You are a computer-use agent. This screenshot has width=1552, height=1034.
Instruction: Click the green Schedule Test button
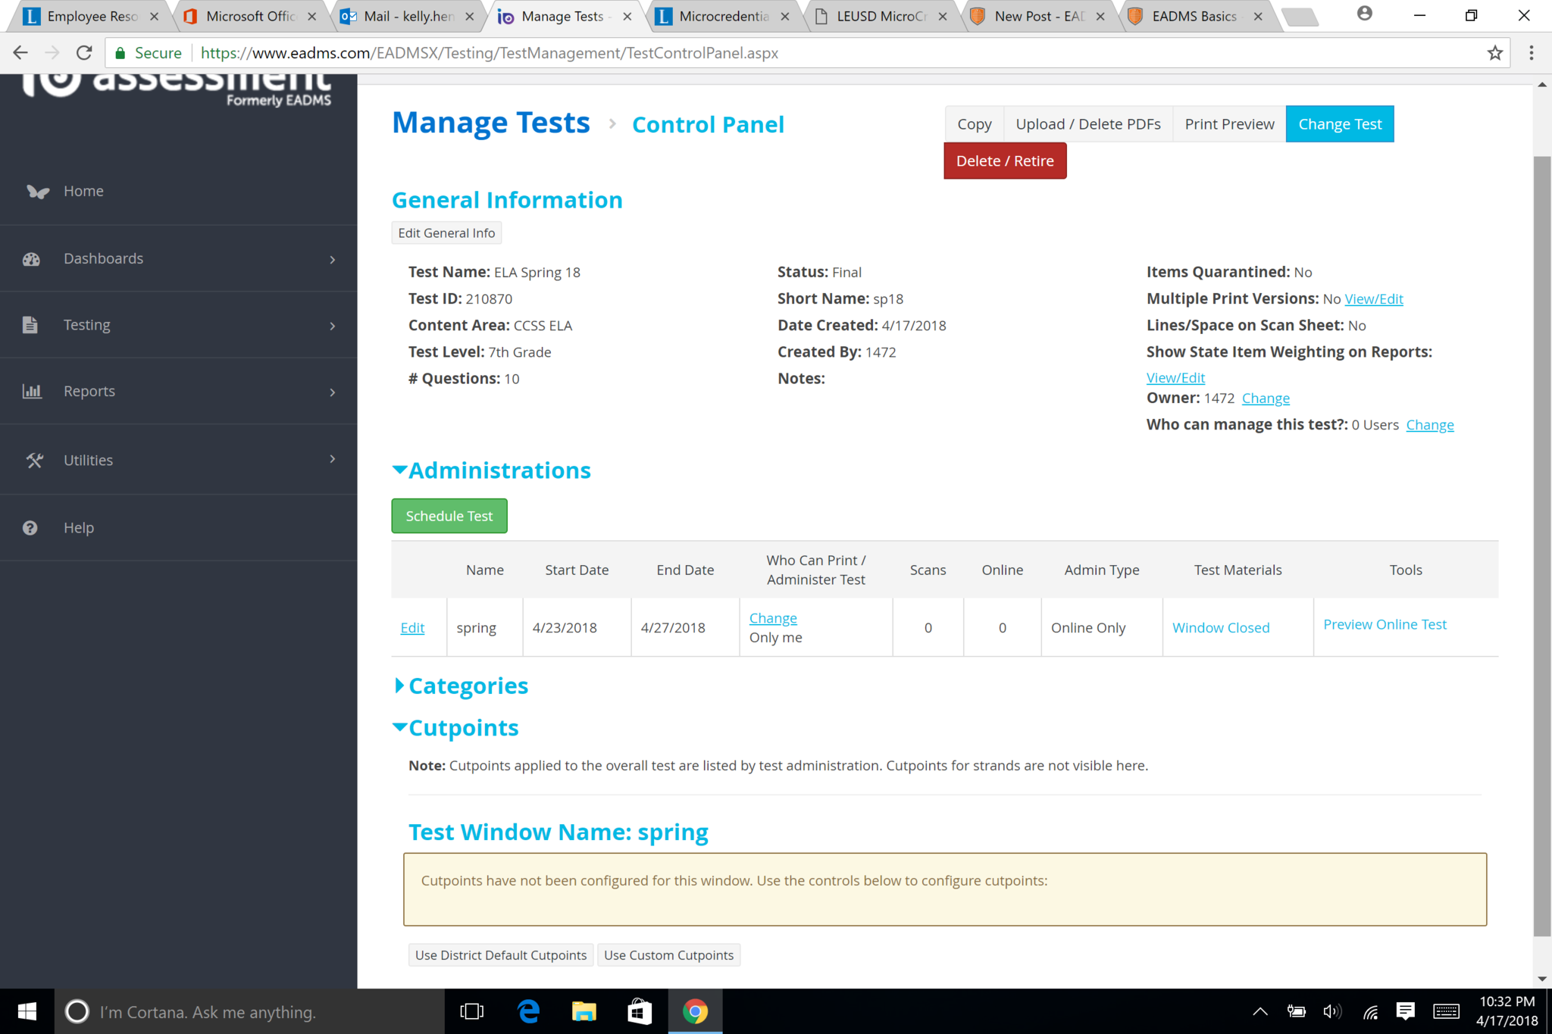tap(449, 516)
